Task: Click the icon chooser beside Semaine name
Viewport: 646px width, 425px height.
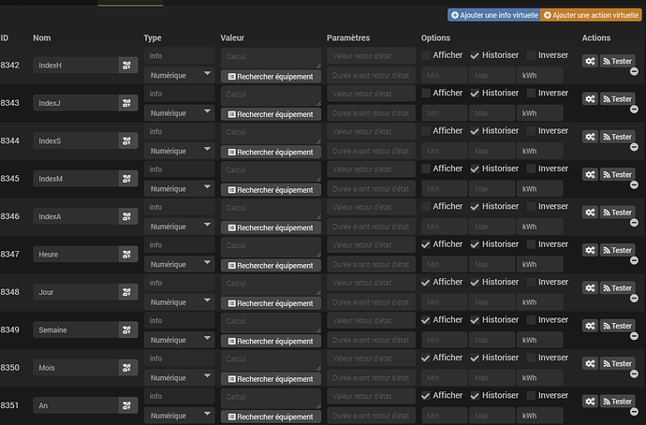Action: point(127,330)
